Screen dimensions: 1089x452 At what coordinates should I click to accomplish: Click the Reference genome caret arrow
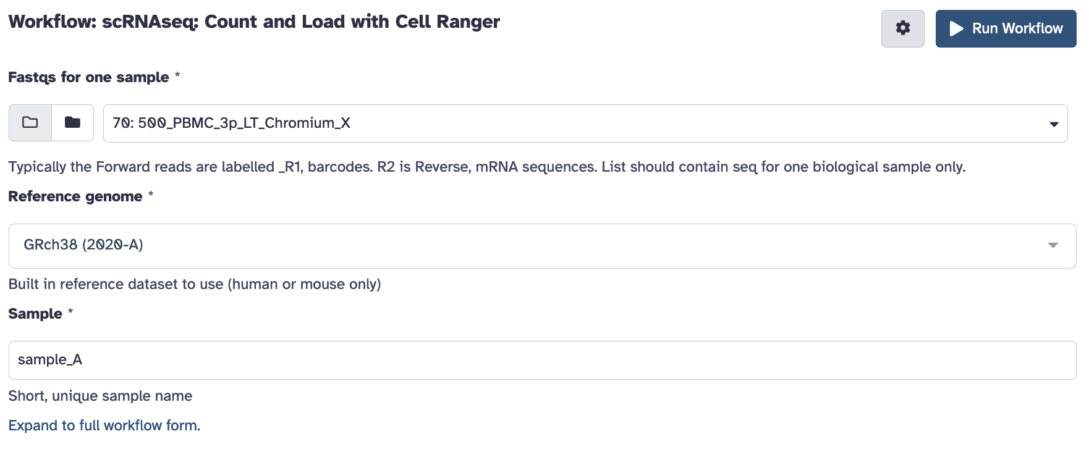click(x=1054, y=245)
